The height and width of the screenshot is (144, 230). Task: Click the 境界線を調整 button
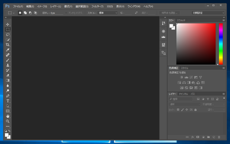pos(169,13)
